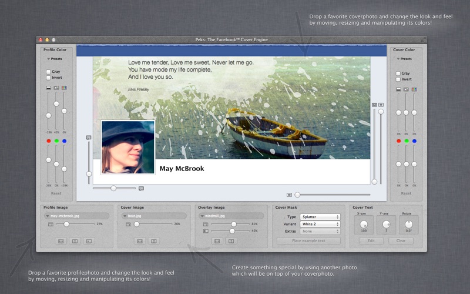The width and height of the screenshot is (470, 294).
Task: Click the Edit button in Cover Text
Action: pyautogui.click(x=371, y=241)
